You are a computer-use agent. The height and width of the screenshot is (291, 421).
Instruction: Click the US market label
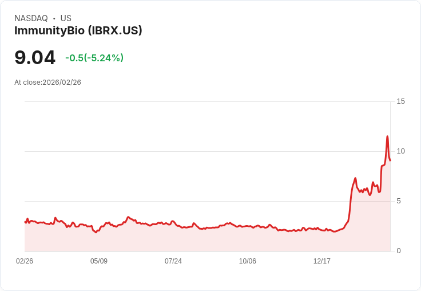pos(66,18)
